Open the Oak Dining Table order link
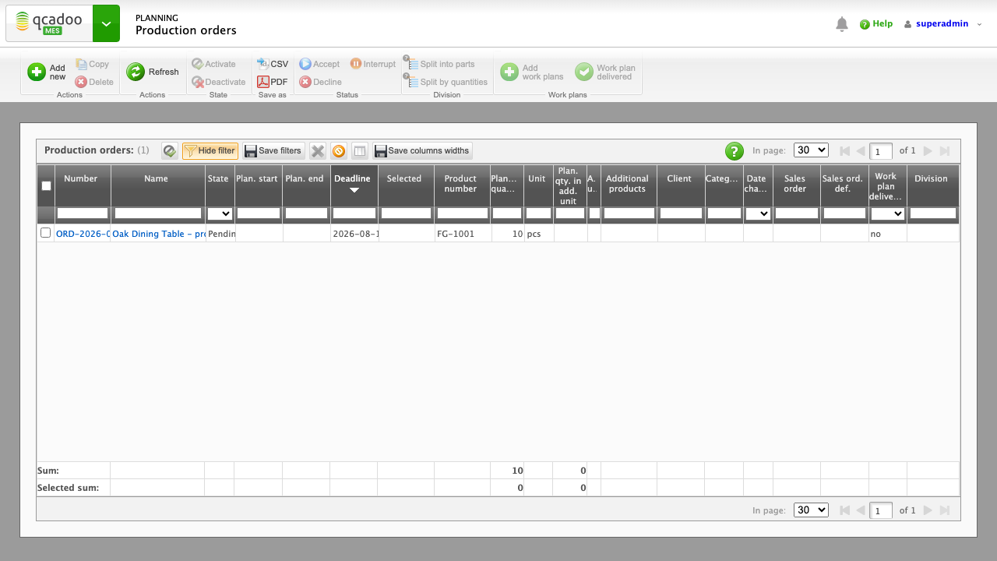The image size is (997, 561). click(x=159, y=234)
